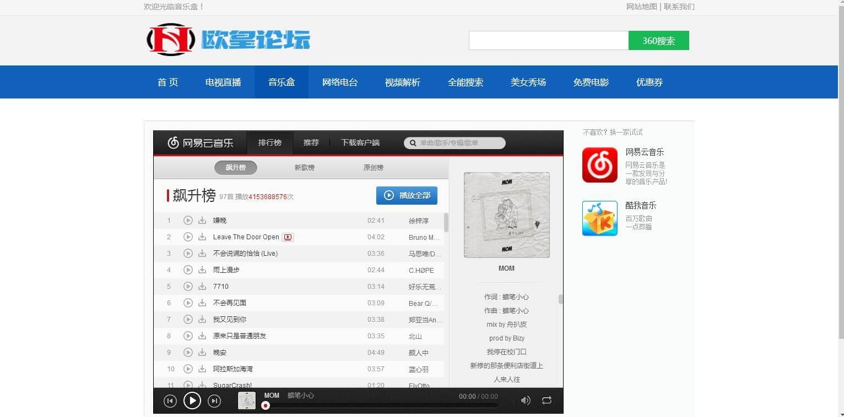
Task: Click the MOM album cover art
Action: tap(507, 215)
